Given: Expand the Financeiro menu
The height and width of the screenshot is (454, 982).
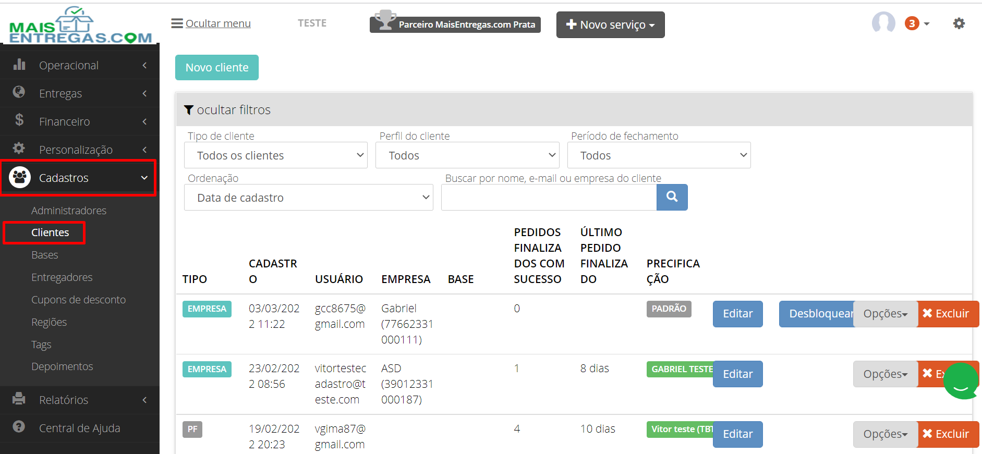Looking at the screenshot, I should click(x=80, y=121).
